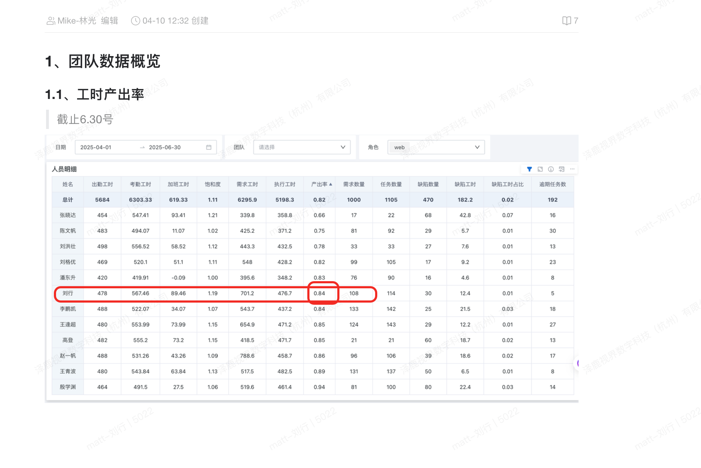Select the name 赵一帆

tap(68, 356)
